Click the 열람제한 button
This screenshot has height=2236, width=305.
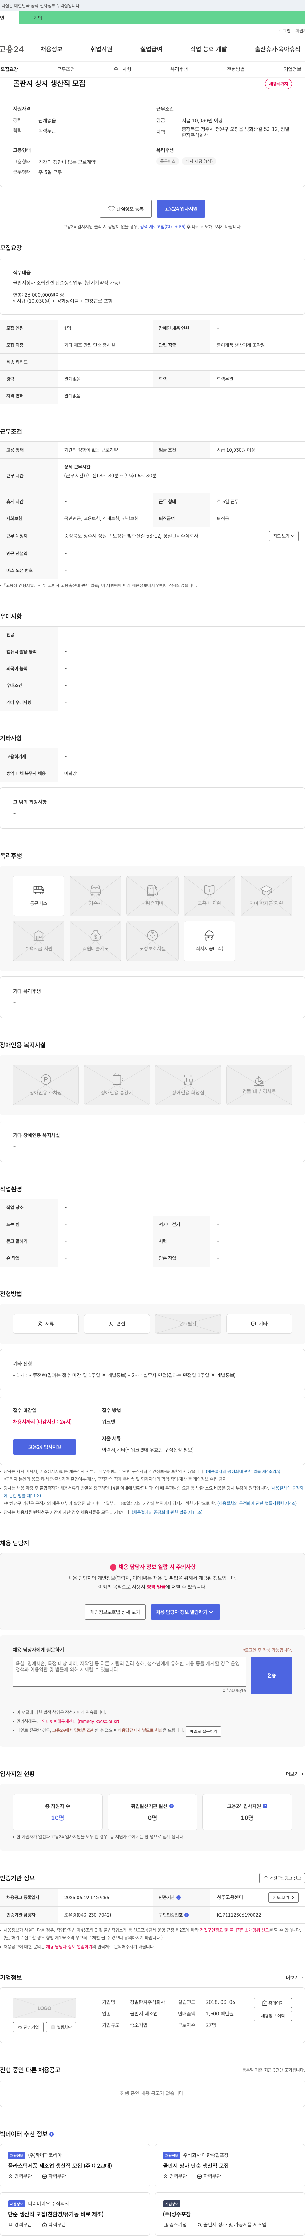62,2028
